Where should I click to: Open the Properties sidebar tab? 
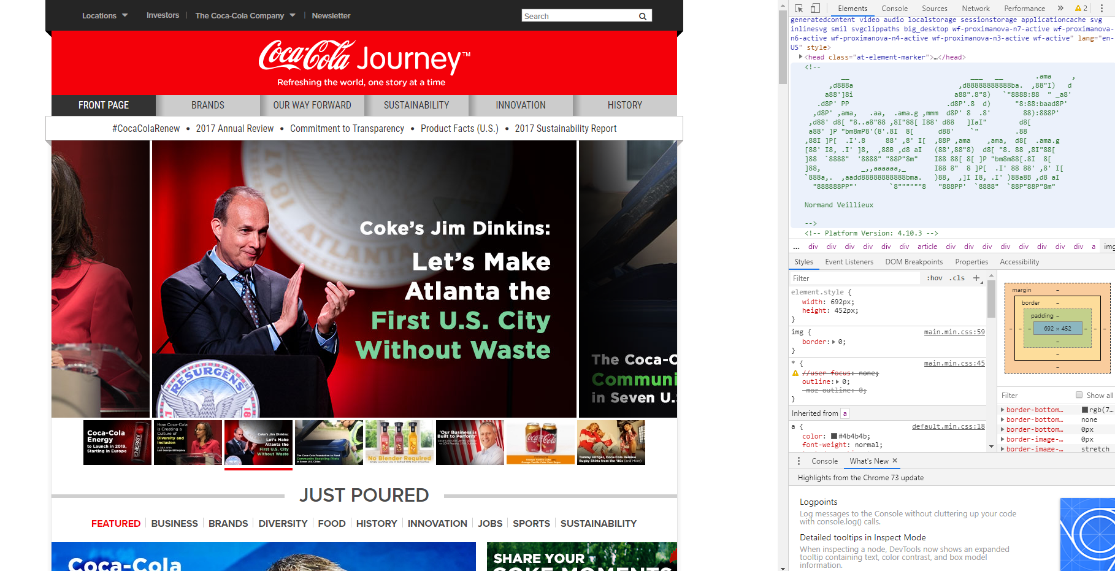point(971,262)
